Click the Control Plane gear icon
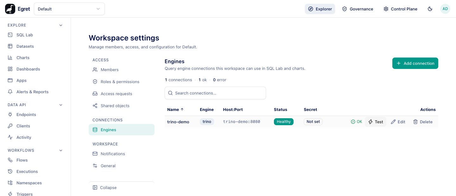This screenshot has width=456, height=196. 386,9
